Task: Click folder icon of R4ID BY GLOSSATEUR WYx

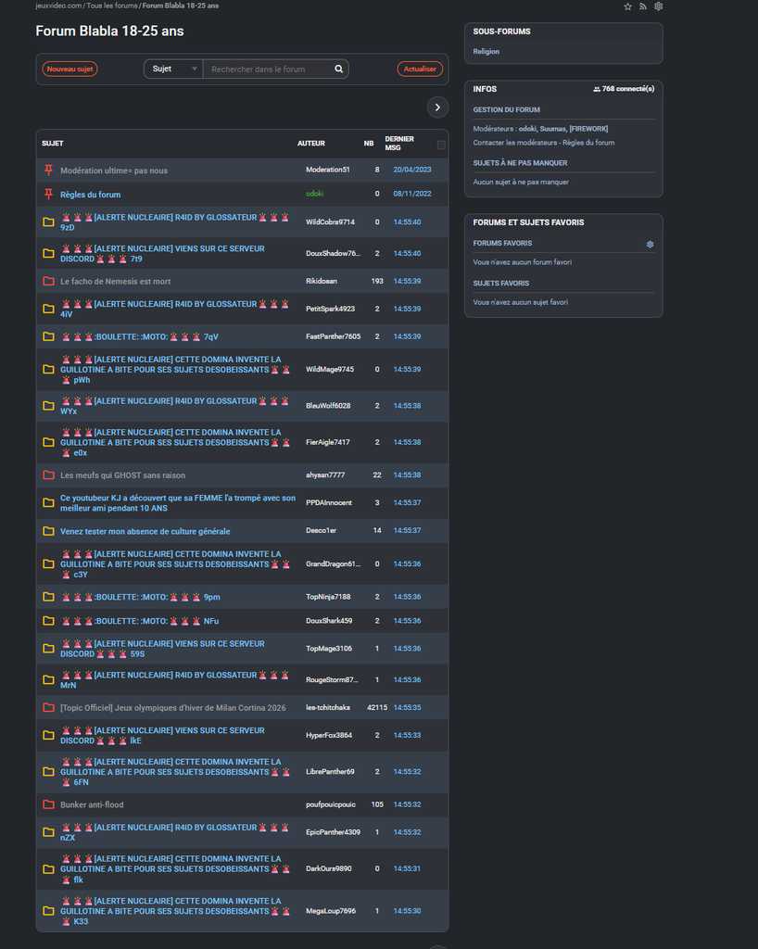Action: [48, 406]
